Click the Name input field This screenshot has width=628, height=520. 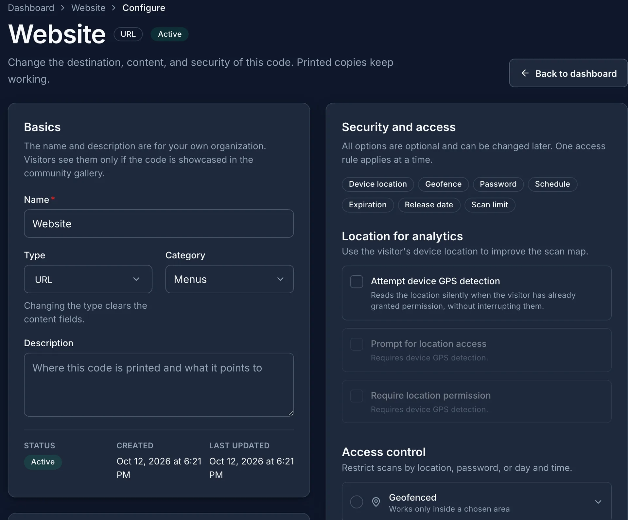159,224
